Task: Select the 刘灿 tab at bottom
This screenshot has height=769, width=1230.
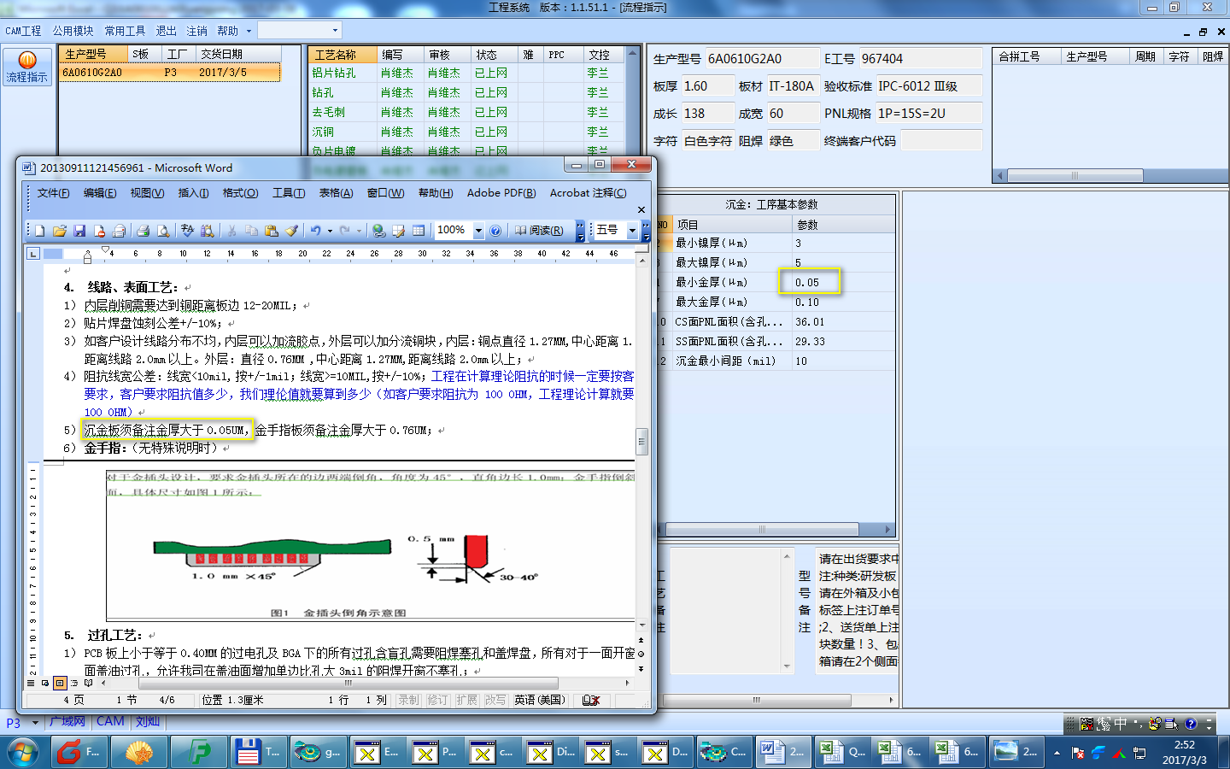Action: click(x=148, y=722)
